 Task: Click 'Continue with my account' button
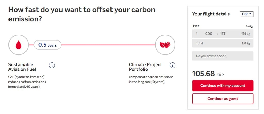click(223, 86)
